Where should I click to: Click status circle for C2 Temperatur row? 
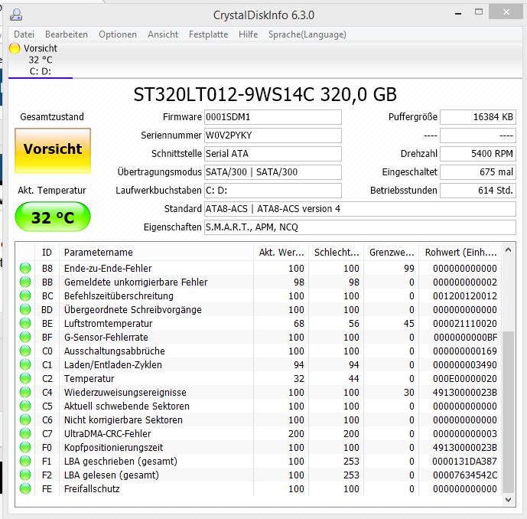25,378
